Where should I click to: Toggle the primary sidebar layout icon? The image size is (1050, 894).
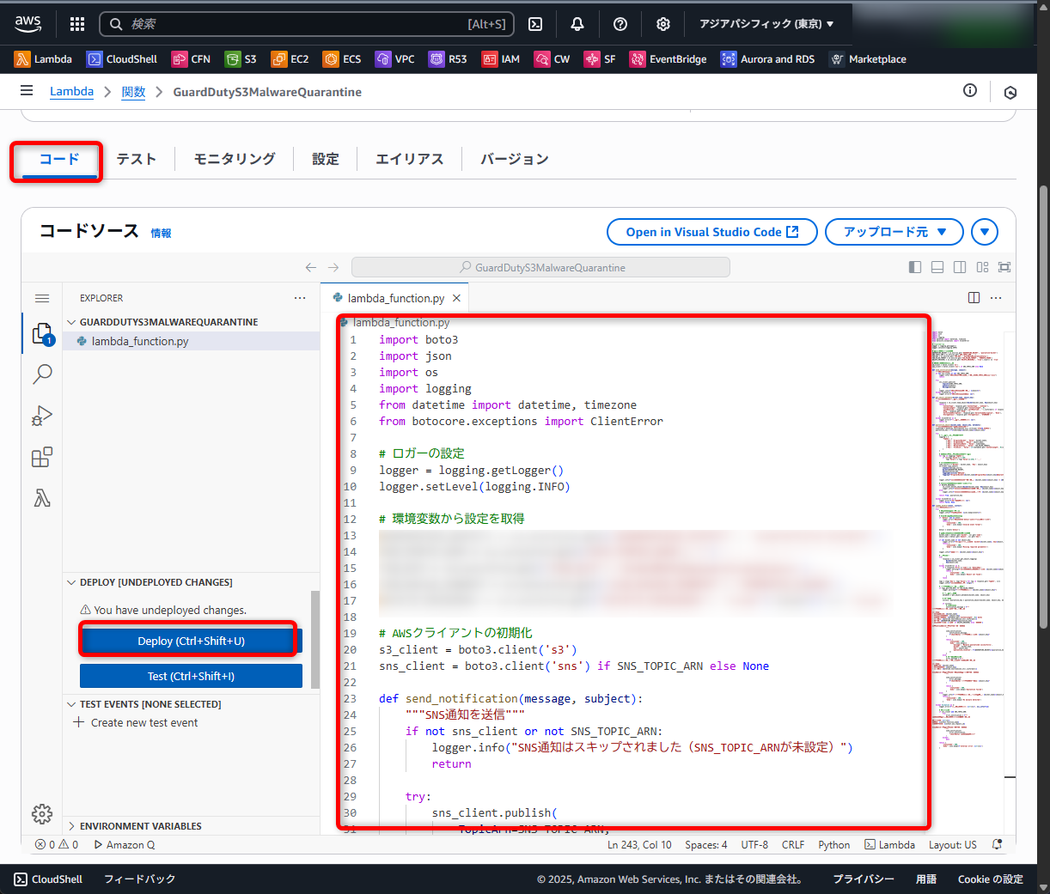point(915,267)
